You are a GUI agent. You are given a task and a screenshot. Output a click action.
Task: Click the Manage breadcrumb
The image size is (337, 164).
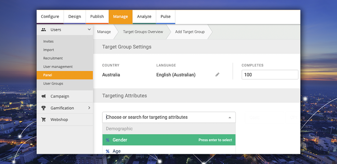point(104,32)
